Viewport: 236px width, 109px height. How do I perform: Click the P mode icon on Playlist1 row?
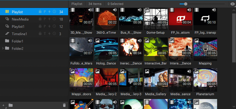[x=45, y=26]
